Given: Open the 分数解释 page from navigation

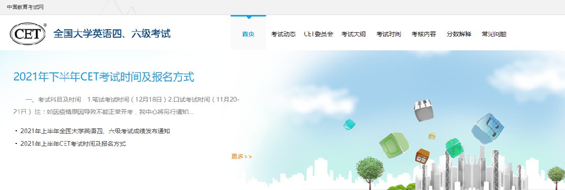Looking at the screenshot, I should 459,34.
